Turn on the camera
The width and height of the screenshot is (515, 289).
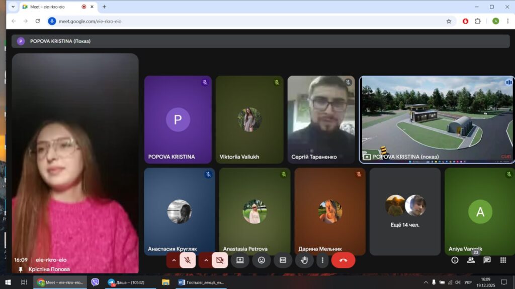click(219, 260)
